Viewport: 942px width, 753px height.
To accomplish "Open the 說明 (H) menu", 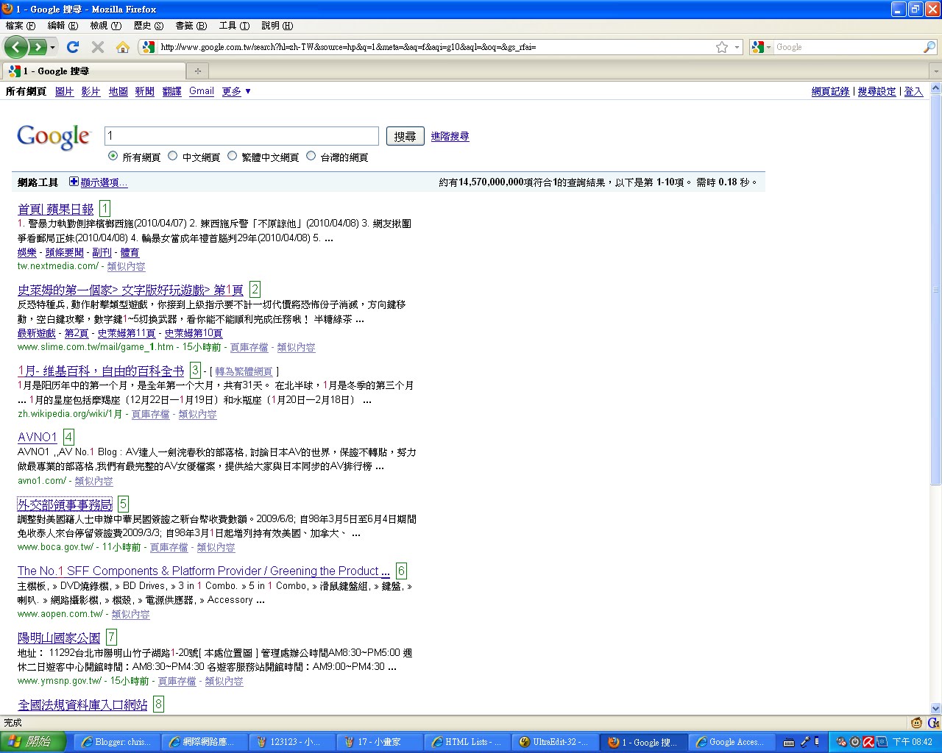I will pyautogui.click(x=277, y=26).
